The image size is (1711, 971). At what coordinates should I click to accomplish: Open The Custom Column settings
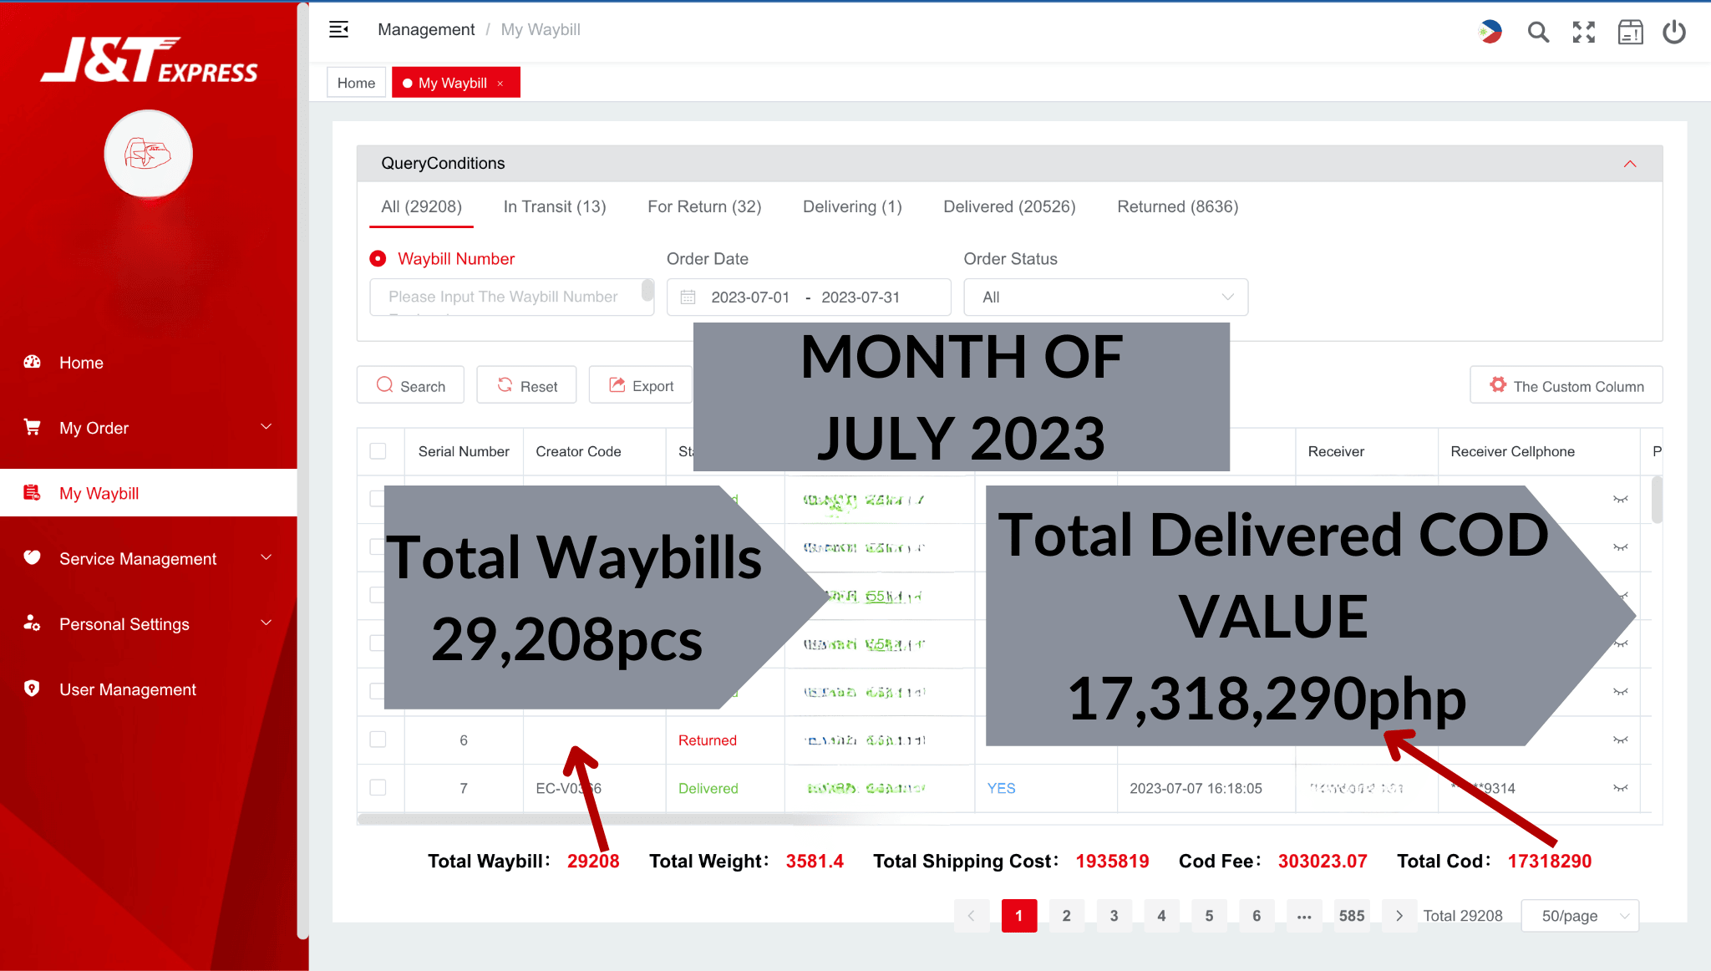click(x=1566, y=385)
